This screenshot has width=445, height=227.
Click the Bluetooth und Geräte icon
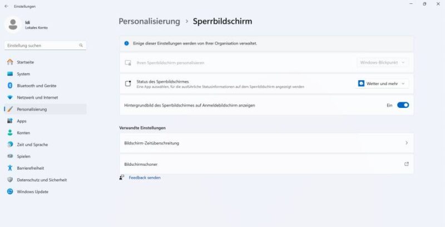[x=9, y=86]
